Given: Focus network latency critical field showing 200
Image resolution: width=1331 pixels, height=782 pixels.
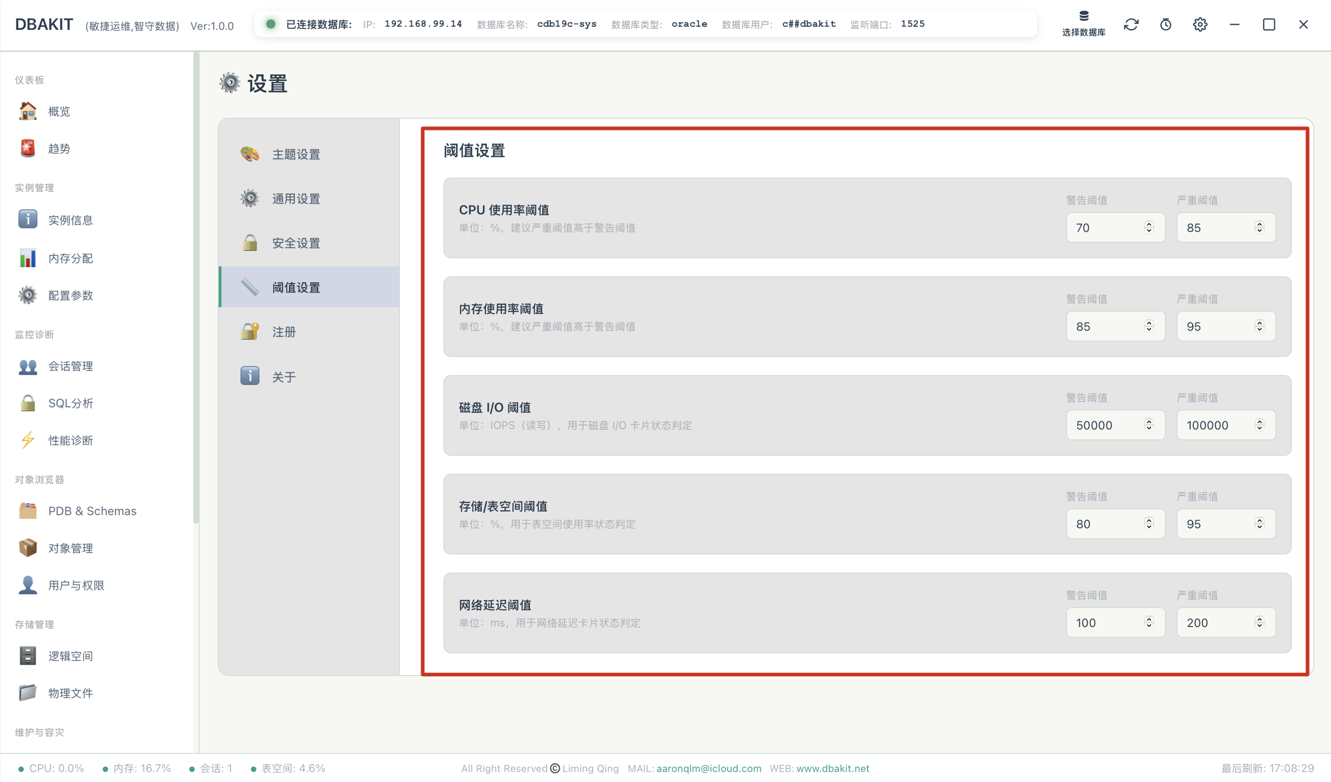Looking at the screenshot, I should 1226,623.
